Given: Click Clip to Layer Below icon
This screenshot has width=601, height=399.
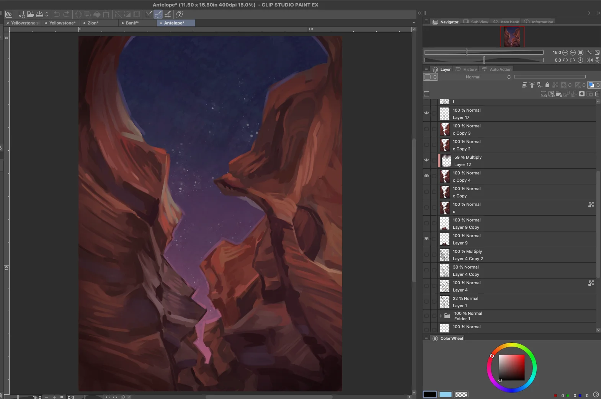Looking at the screenshot, I should click(x=524, y=85).
